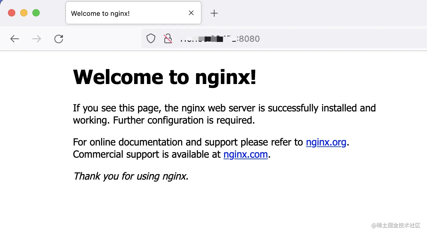The image size is (427, 235).
Task: Click the red close window button
Action: point(12,13)
